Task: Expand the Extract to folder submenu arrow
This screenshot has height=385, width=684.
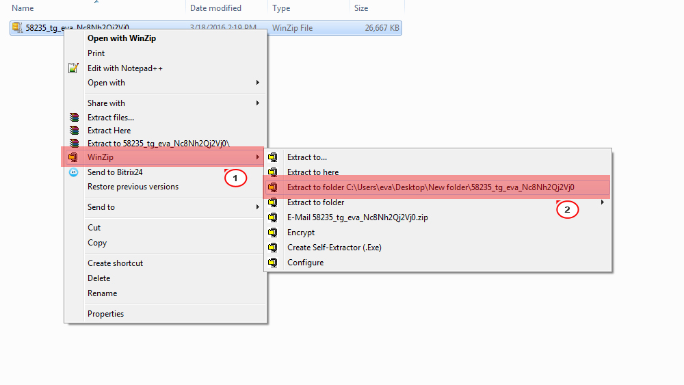Action: pos(603,202)
